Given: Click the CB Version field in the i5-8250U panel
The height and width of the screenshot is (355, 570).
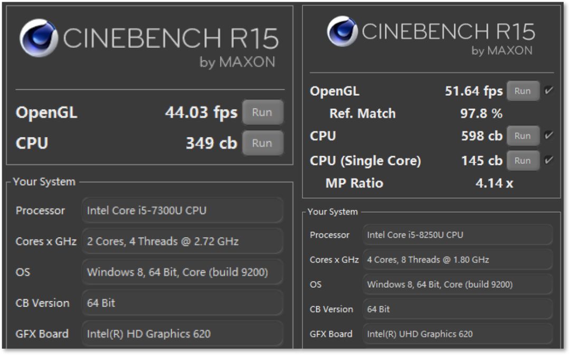Looking at the screenshot, I should pos(458,309).
